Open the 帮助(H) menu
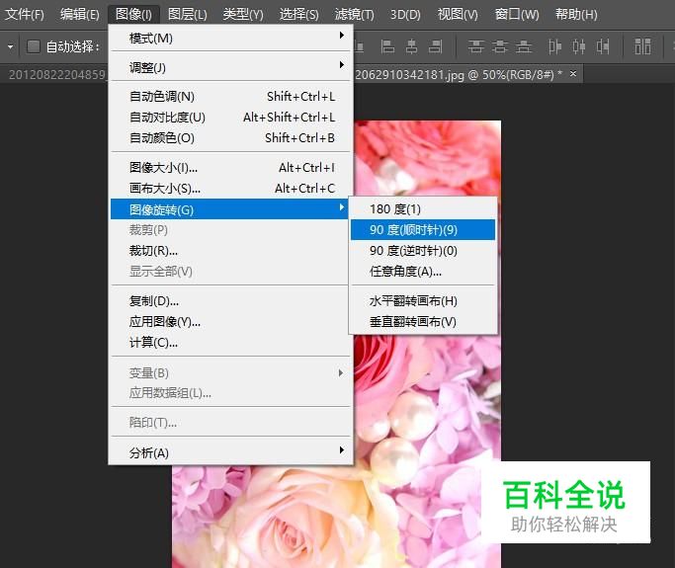Image resolution: width=675 pixels, height=568 pixels. [x=576, y=15]
